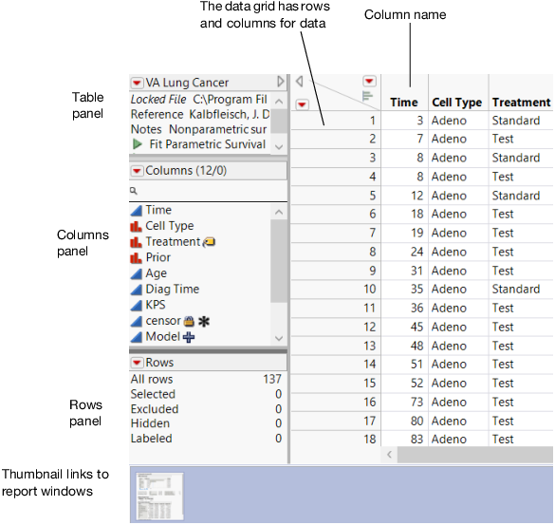This screenshot has height=525, width=555.
Task: Click the Labeled rows entry
Action: (207, 439)
